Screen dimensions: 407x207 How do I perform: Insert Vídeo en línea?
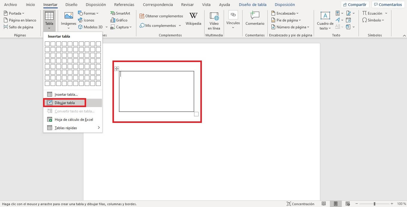point(214,21)
